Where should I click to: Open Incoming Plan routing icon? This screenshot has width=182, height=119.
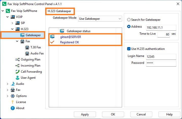click(18, 66)
